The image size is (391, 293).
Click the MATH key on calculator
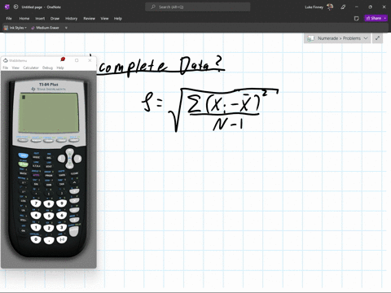click(x=23, y=173)
